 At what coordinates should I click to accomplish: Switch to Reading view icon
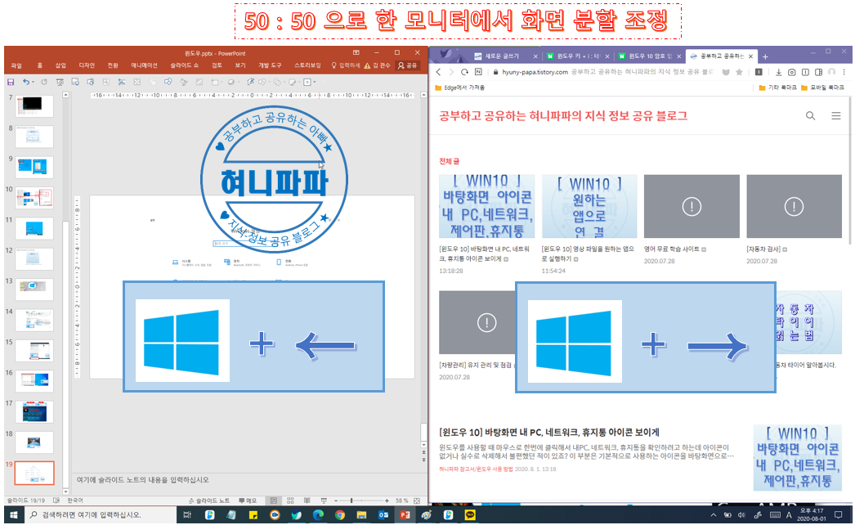pyautogui.click(x=307, y=500)
